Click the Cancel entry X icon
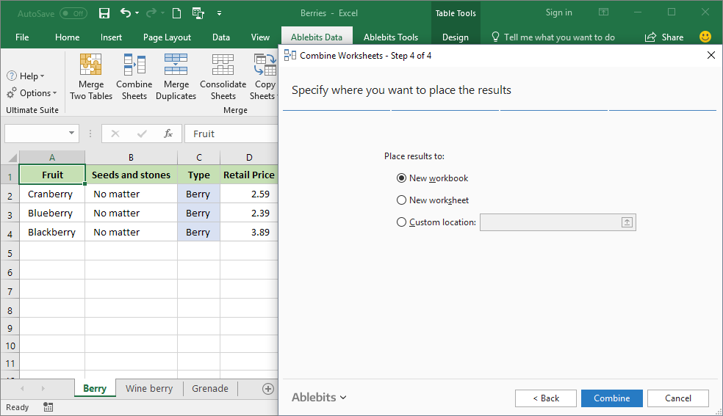 coord(115,134)
